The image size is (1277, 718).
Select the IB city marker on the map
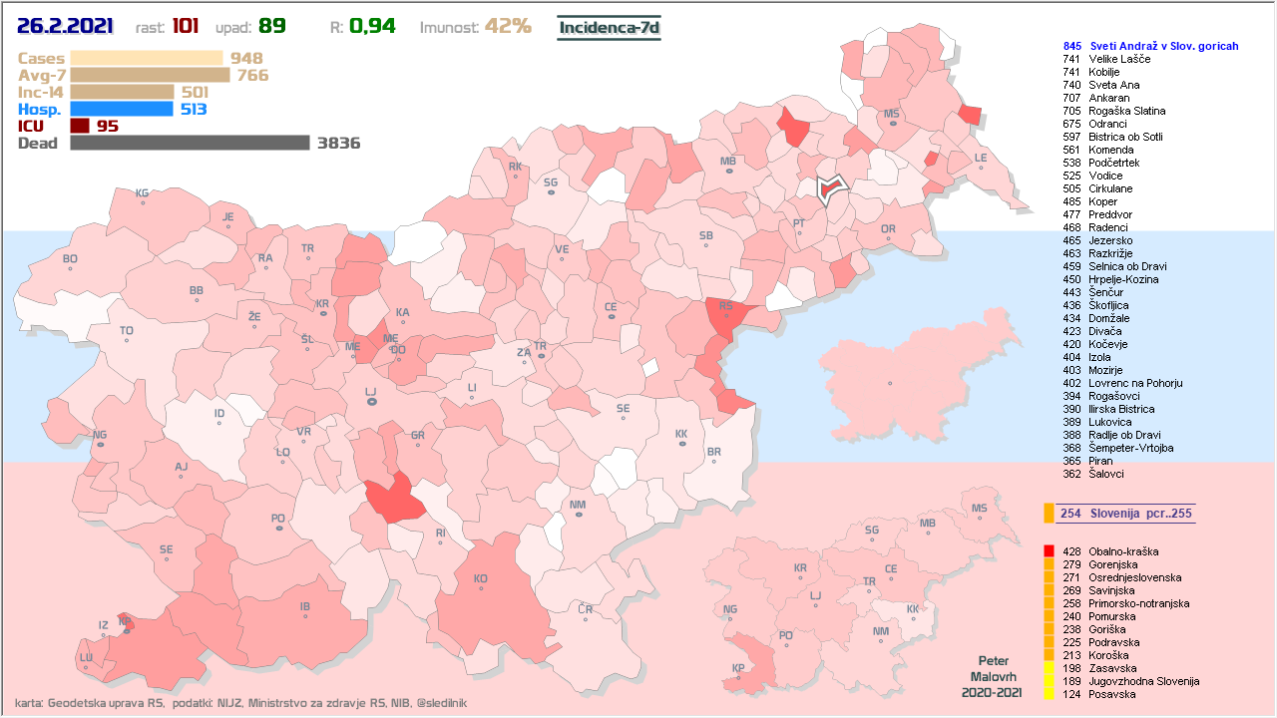305,615
